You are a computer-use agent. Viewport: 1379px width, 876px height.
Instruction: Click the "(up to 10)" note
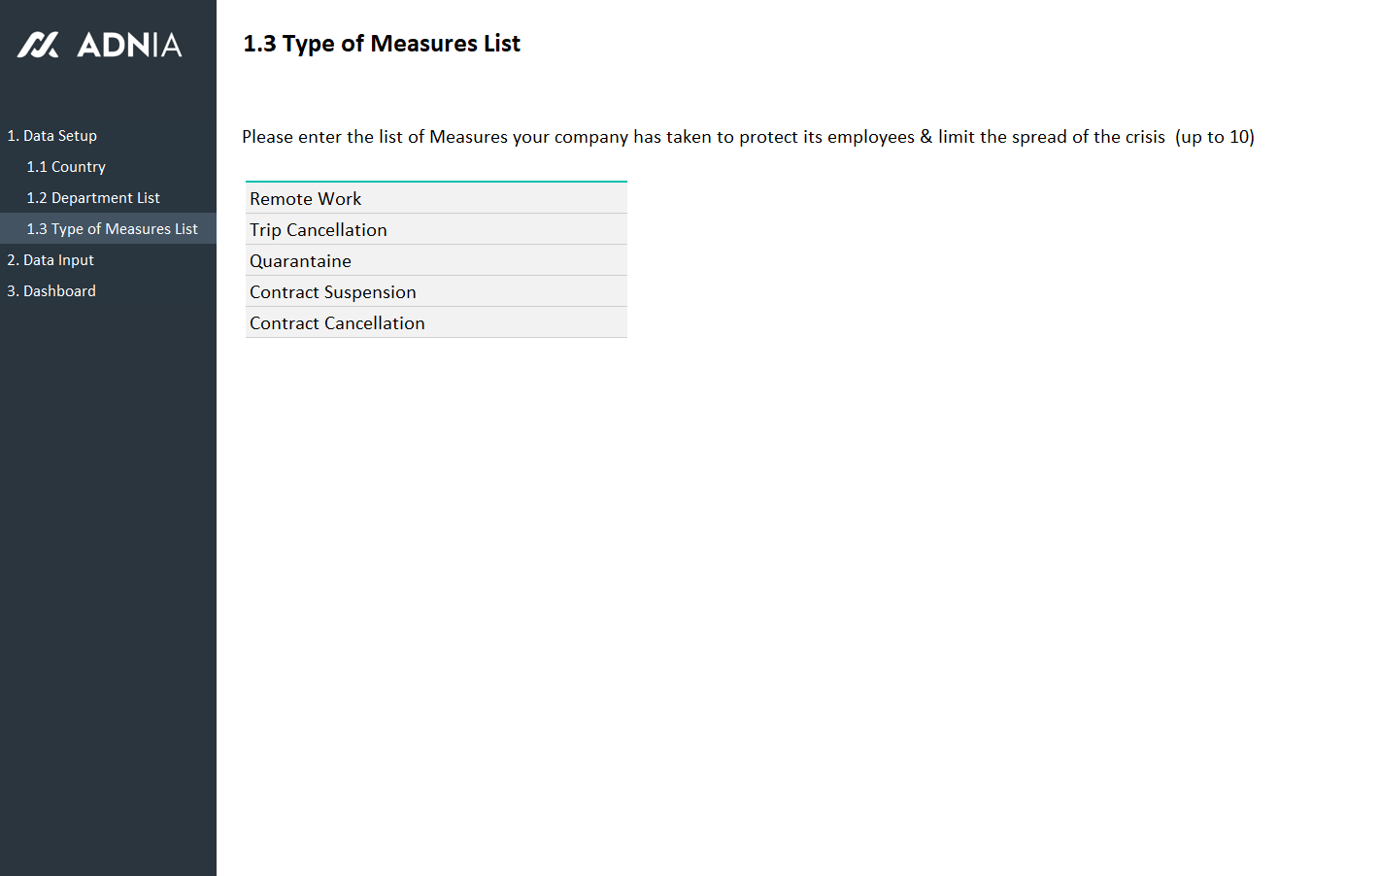pyautogui.click(x=1214, y=137)
